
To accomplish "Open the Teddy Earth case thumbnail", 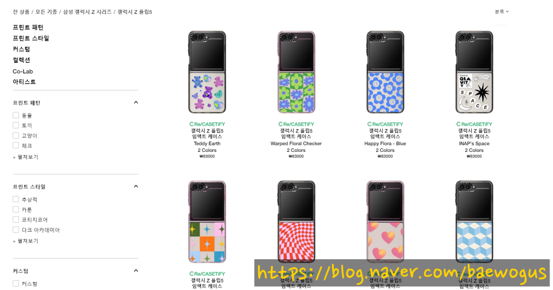I will (x=207, y=72).
